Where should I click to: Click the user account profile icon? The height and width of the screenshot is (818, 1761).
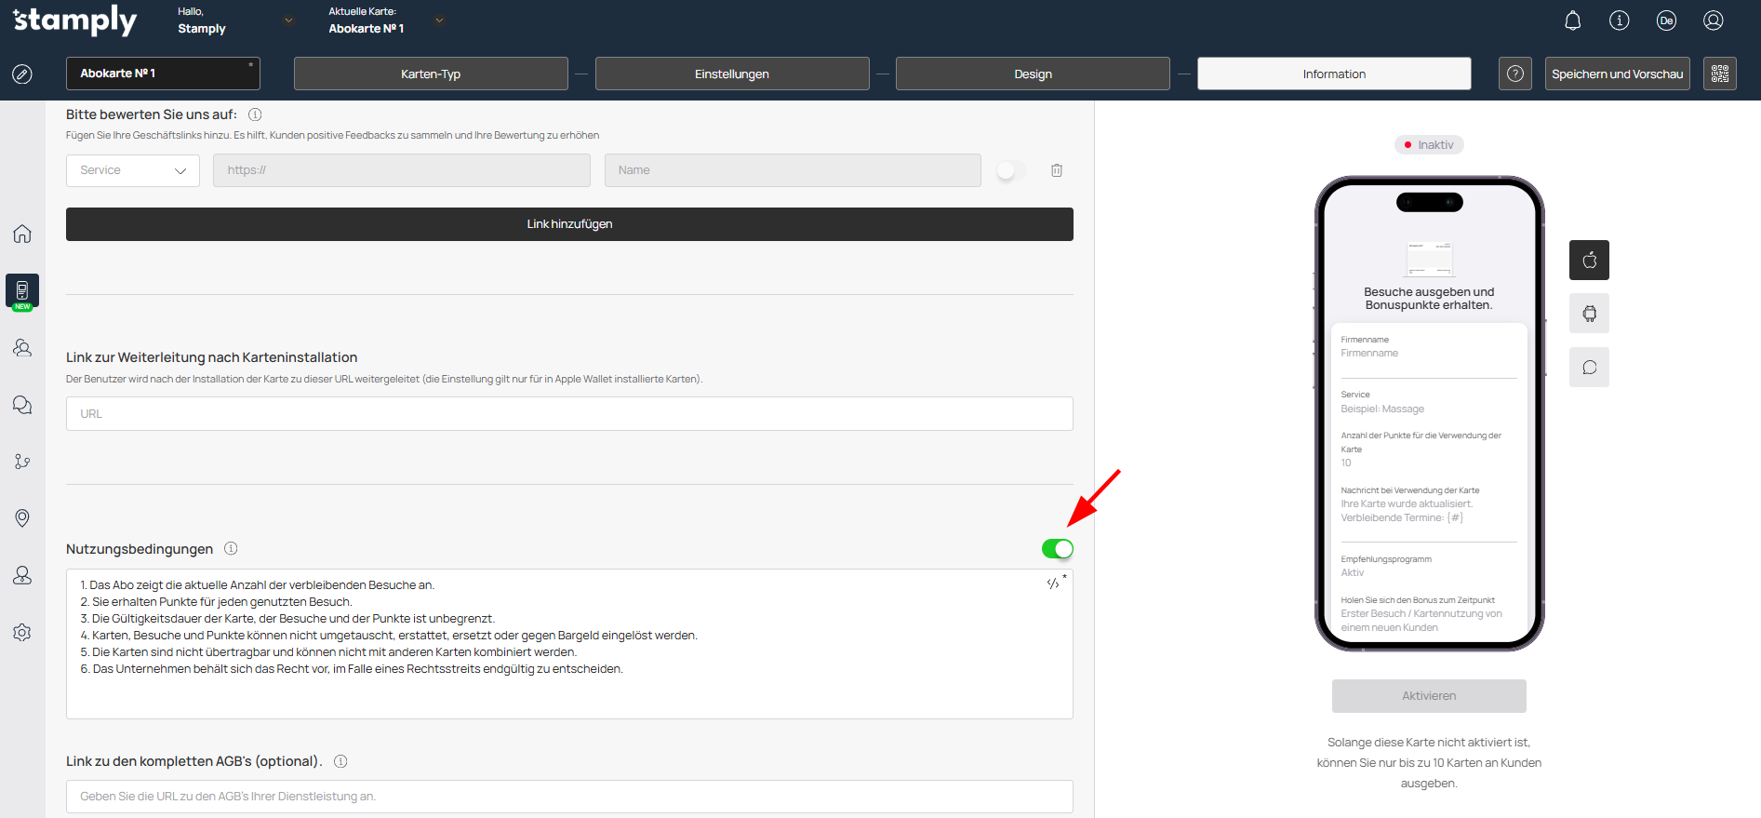(1713, 20)
